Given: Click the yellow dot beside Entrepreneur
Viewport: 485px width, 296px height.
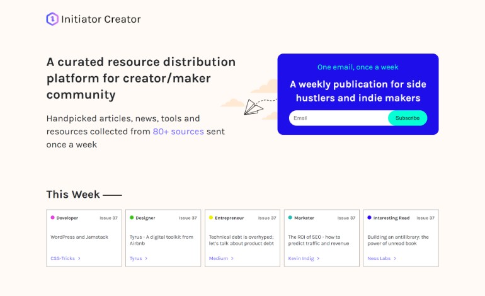Looking at the screenshot, I should pos(211,217).
